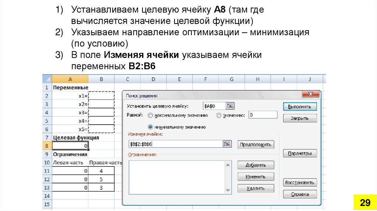Close the 'Поиск решения' dialog with X
Viewport: 377px width, 211px height.
(310, 94)
